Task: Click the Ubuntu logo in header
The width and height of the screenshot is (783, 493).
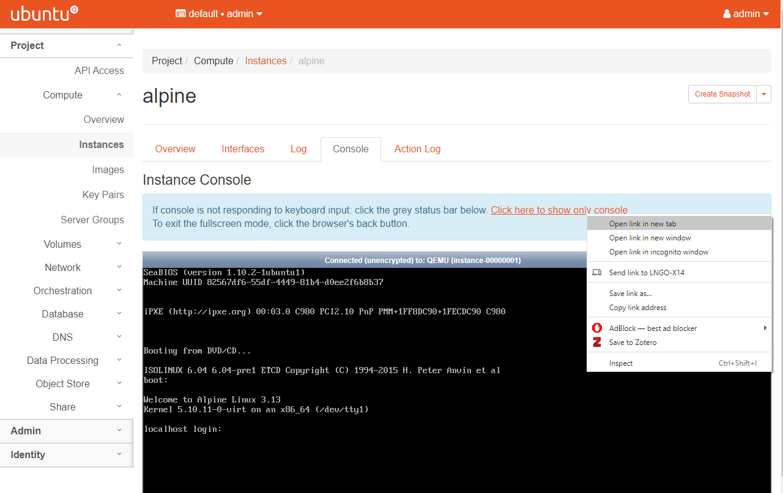Action: pyautogui.click(x=44, y=13)
